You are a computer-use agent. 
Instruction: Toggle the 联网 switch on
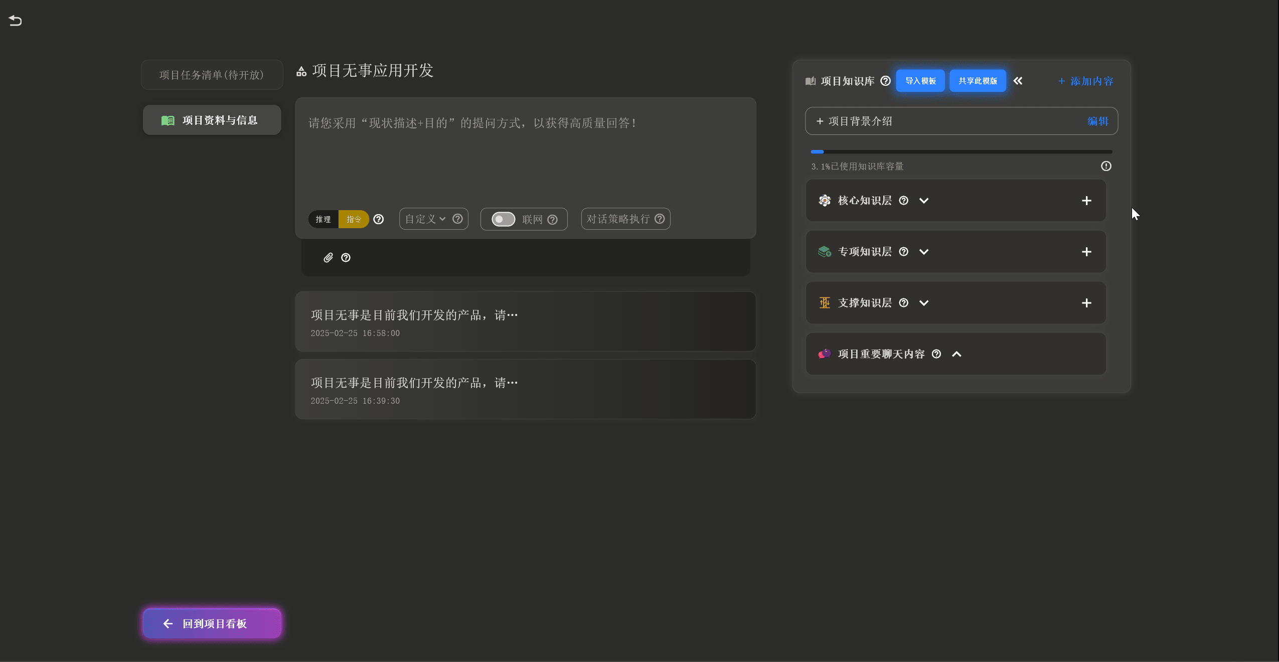503,219
